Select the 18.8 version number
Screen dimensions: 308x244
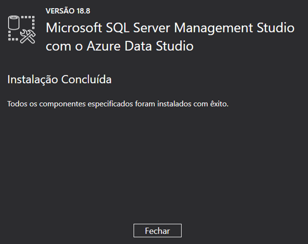coord(83,11)
